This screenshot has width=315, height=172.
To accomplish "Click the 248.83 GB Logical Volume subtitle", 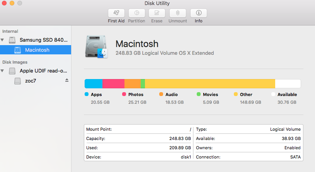I will (165, 53).
